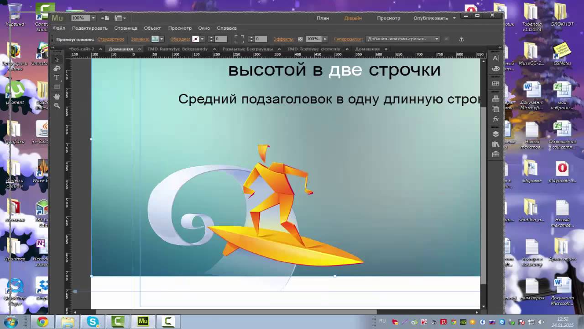Close the active Домашняя tab
584x329 pixels.
(140, 49)
